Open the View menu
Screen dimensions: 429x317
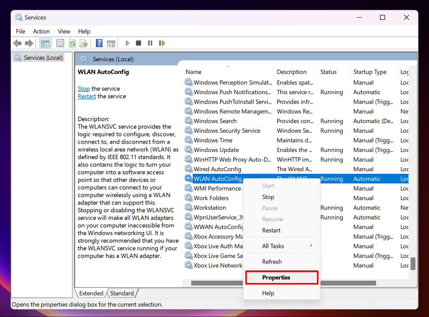tap(63, 31)
